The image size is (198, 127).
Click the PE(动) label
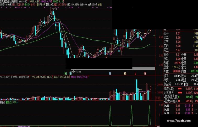184,84
